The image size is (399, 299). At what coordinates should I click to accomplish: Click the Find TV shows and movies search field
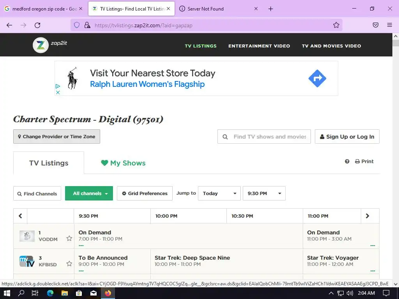click(264, 137)
